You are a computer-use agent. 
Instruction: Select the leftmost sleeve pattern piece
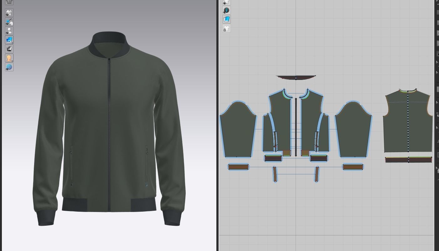[x=238, y=130]
